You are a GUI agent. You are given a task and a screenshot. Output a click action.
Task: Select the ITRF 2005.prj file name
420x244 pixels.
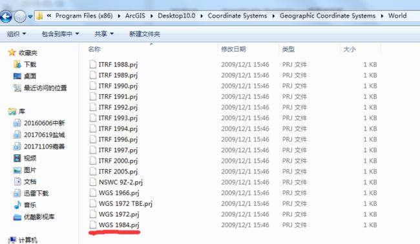click(118, 172)
